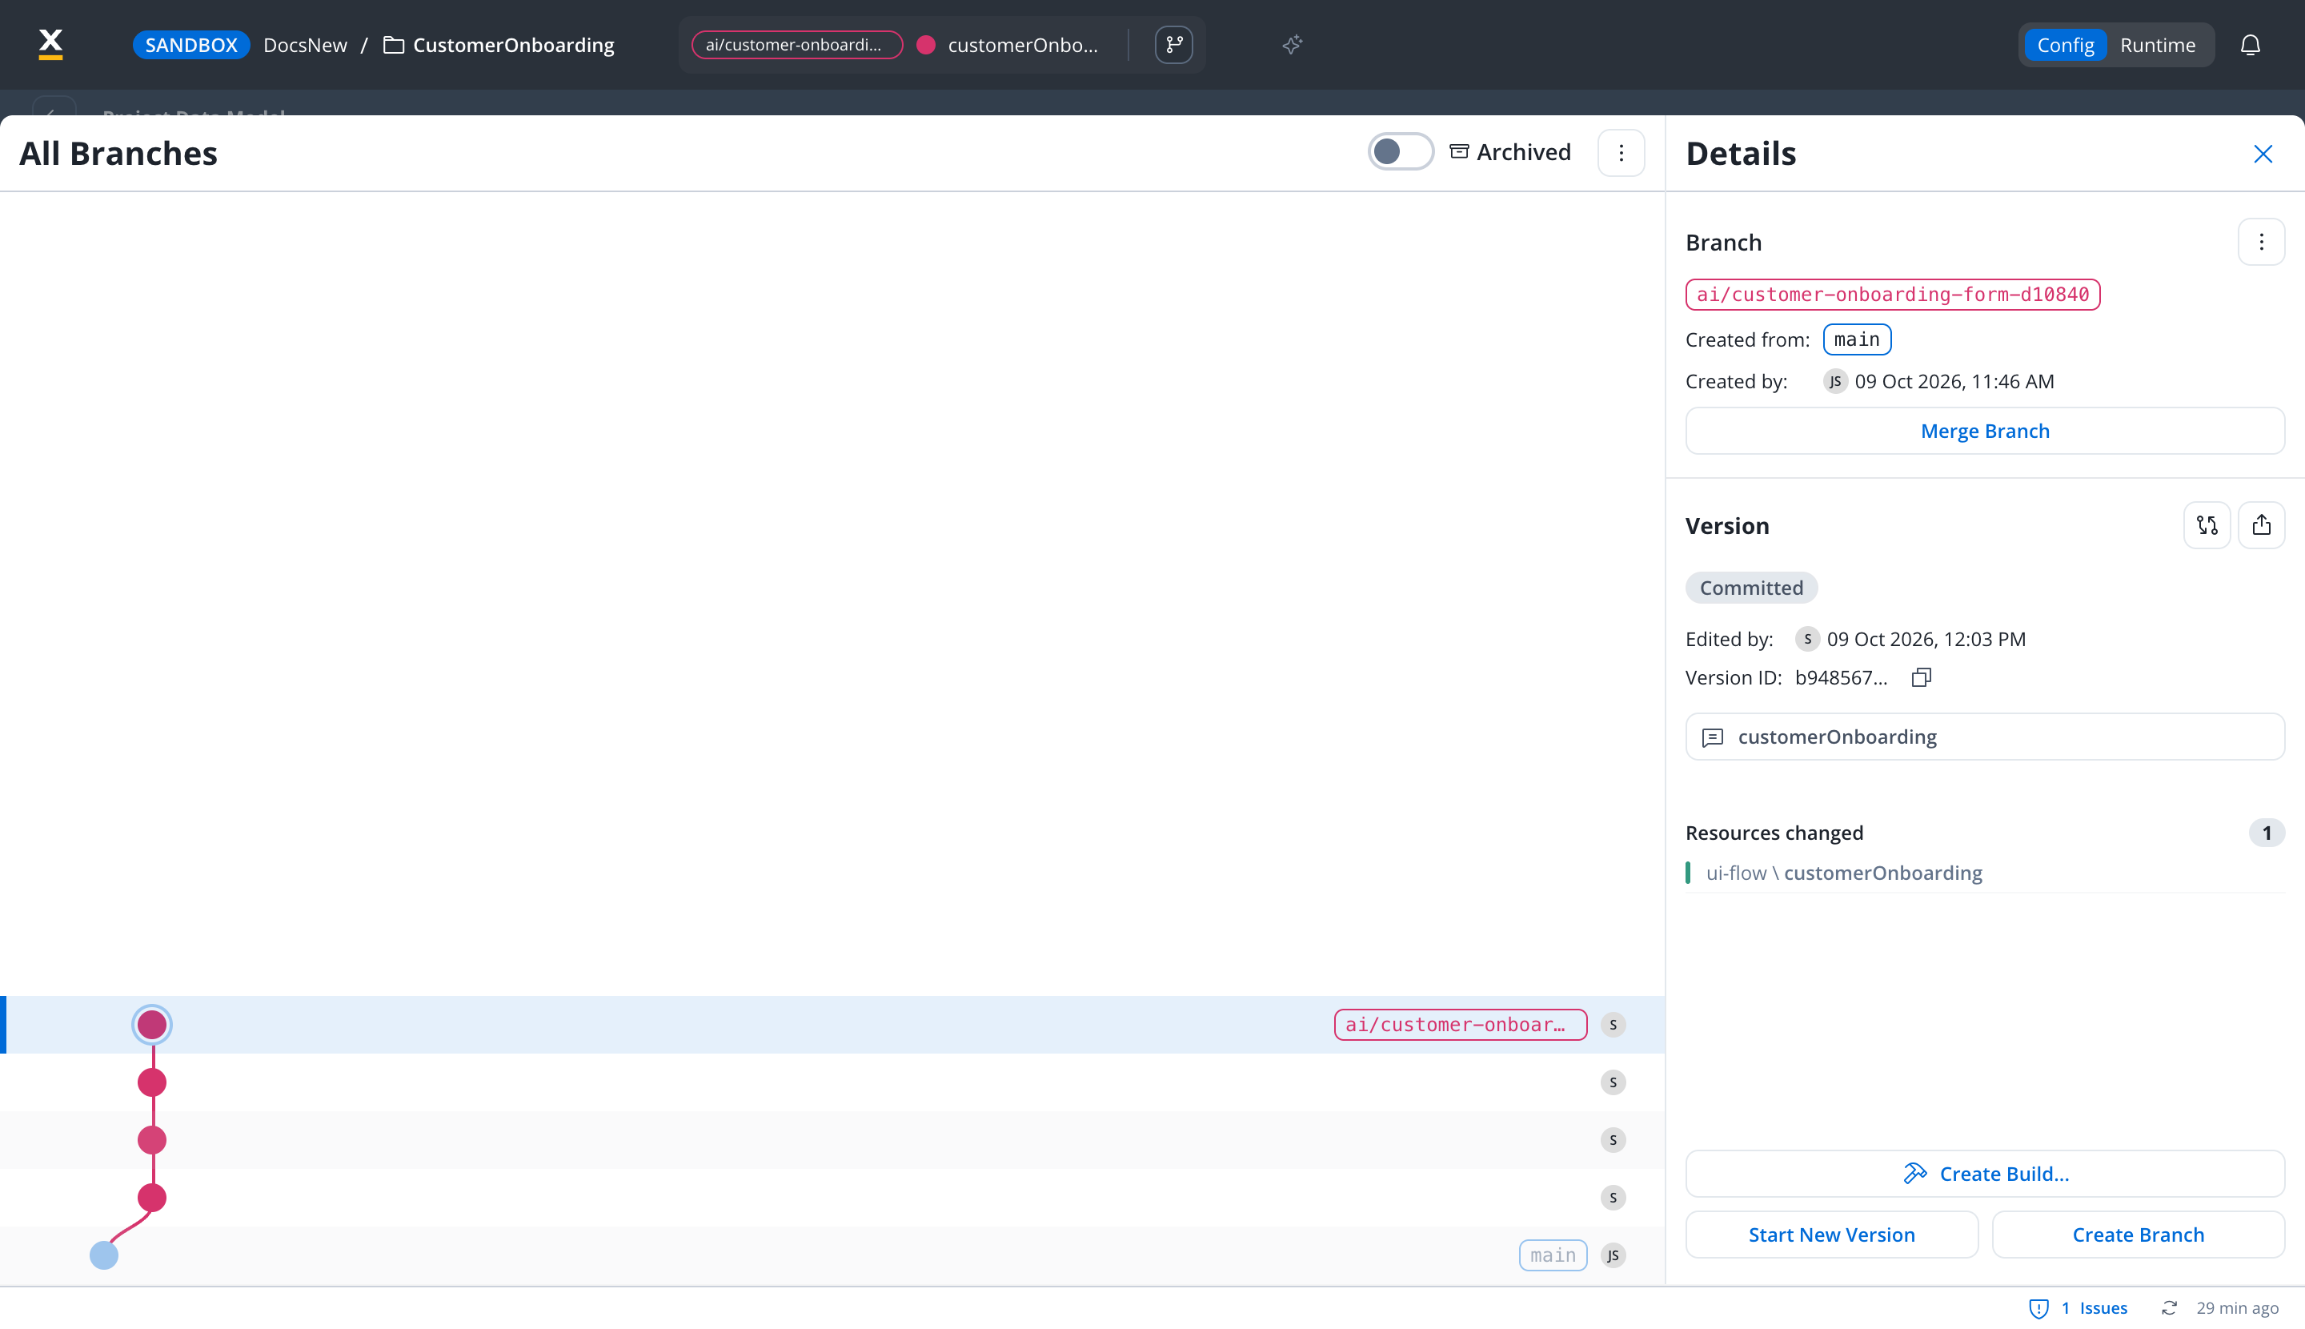Open Branch section three-dot menu
This screenshot has width=2305, height=1329.
[x=2261, y=242]
